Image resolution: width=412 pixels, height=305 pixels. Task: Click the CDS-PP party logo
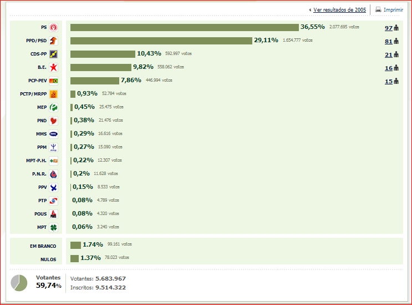[54, 54]
